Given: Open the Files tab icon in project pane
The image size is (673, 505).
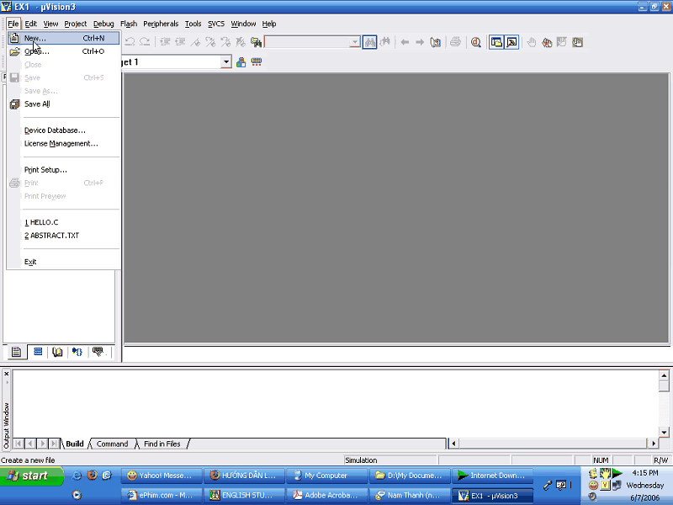Looking at the screenshot, I should 17,352.
